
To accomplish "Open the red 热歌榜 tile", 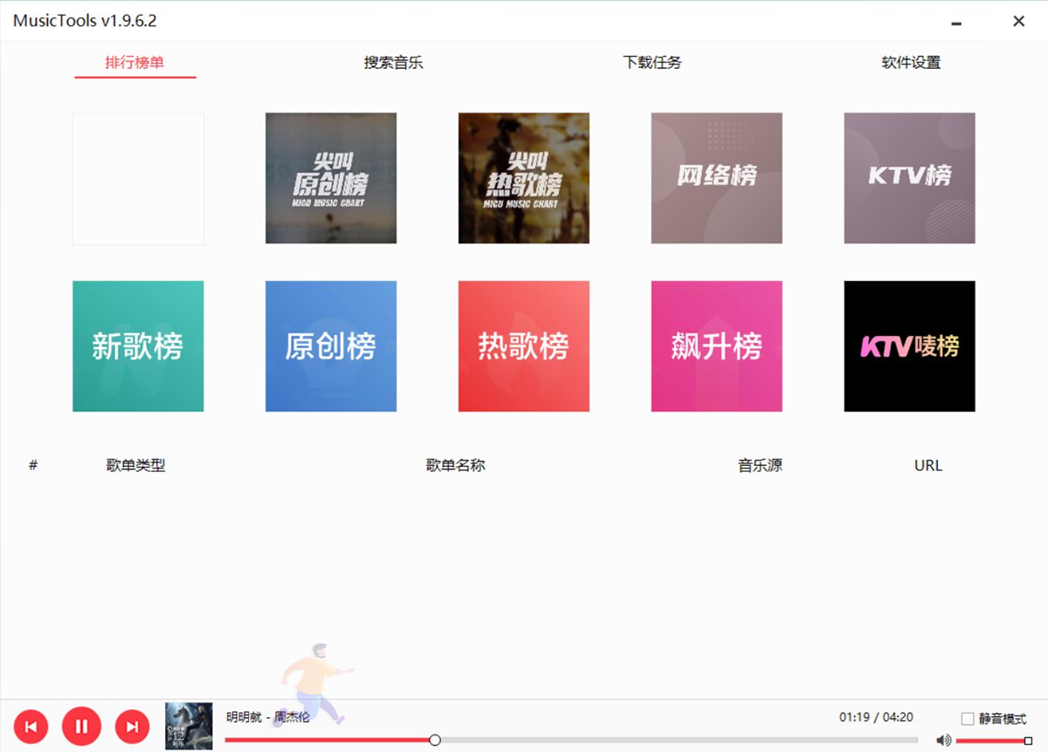I will (x=524, y=346).
